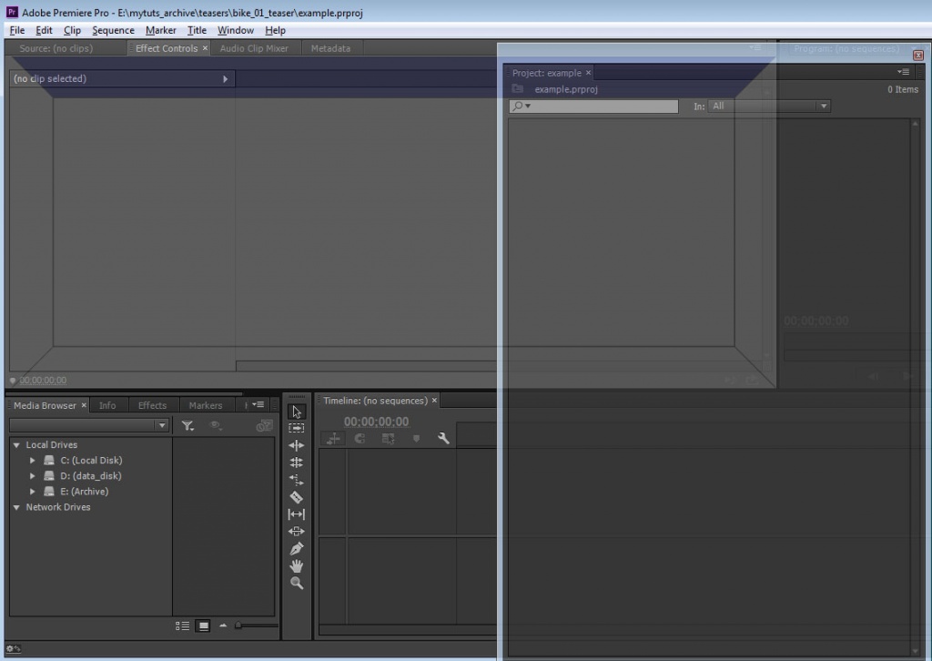Select C: (Local Disk) entry
Viewport: 932px width, 661px height.
tap(91, 460)
